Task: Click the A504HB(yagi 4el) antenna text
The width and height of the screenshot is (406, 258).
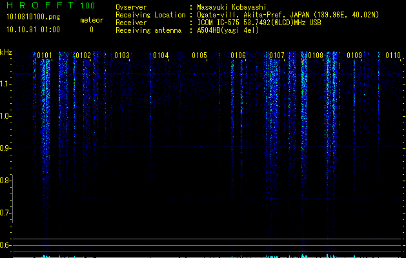Action: (228, 30)
